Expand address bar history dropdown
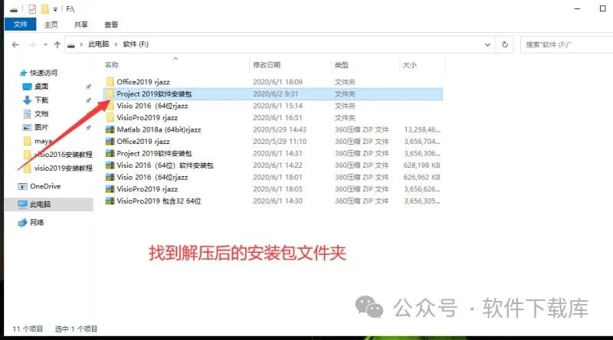The height and width of the screenshot is (340, 613). [487, 44]
